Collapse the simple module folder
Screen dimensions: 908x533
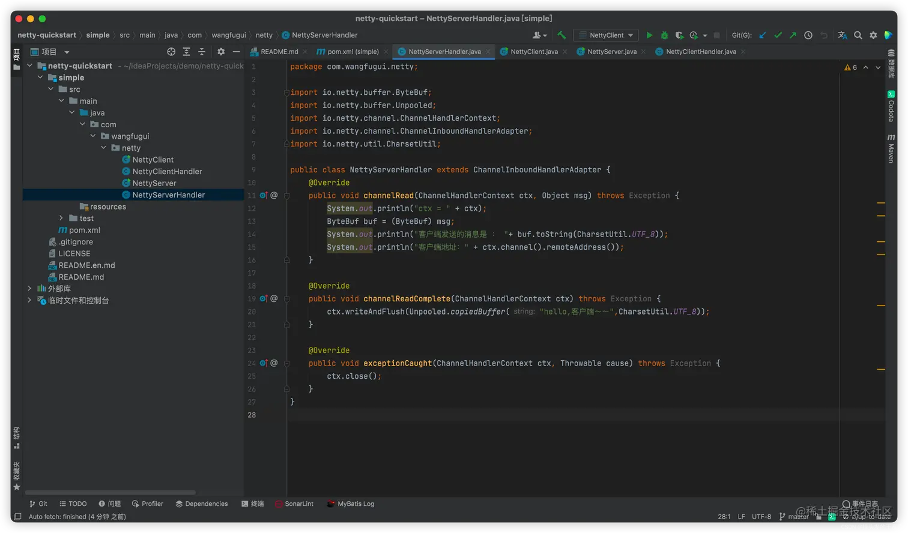[40, 77]
